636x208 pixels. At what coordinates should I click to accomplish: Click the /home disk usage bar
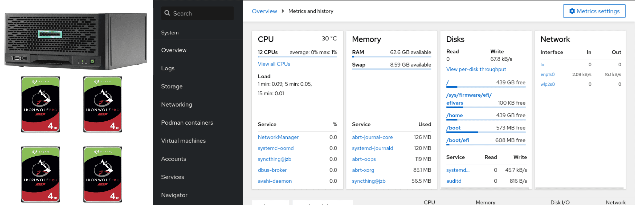pyautogui.click(x=486, y=120)
